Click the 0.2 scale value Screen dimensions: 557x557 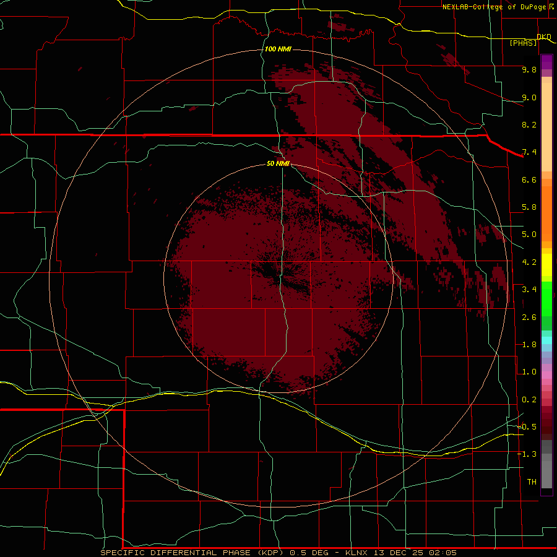[529, 400]
